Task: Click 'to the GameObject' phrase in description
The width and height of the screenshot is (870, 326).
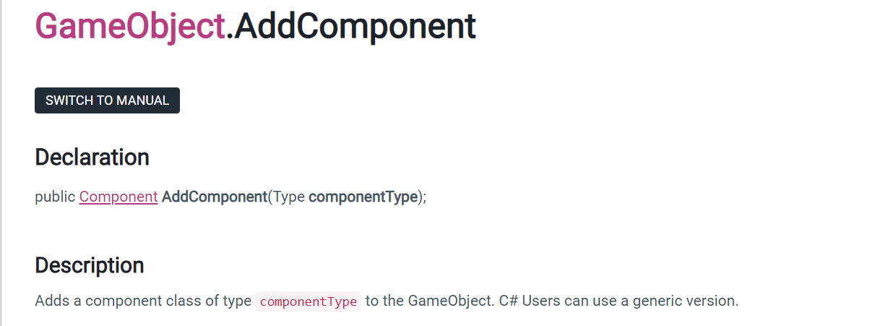Action: [x=429, y=301]
